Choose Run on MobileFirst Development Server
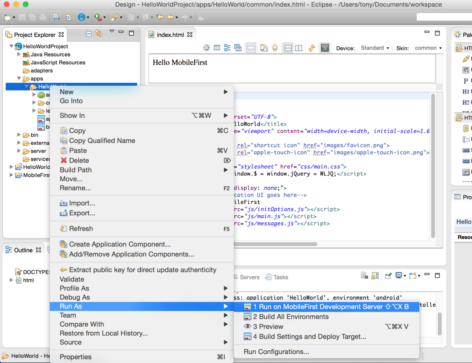Screen dimensions: 472x363 (x=327, y=307)
